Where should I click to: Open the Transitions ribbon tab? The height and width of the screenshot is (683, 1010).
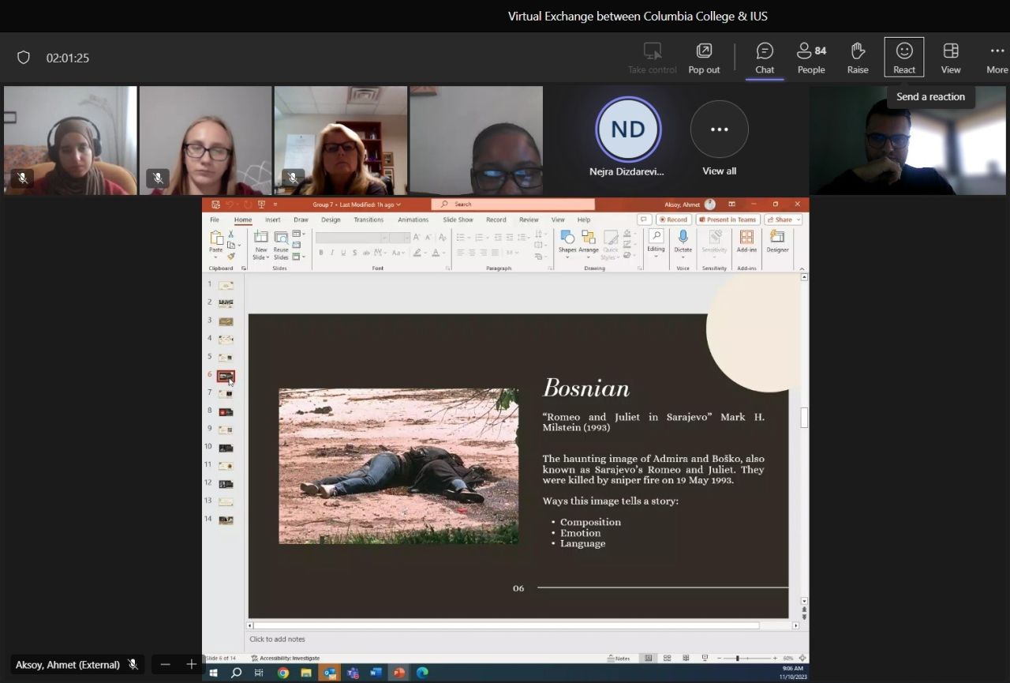368,220
